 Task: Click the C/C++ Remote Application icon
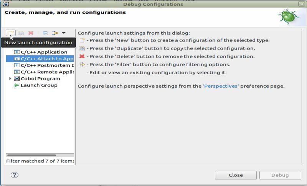click(x=17, y=72)
